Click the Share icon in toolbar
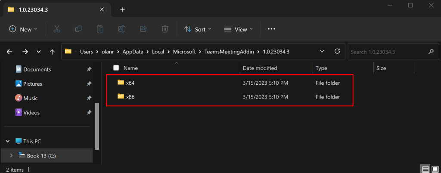Image resolution: width=441 pixels, height=173 pixels. coord(143,29)
